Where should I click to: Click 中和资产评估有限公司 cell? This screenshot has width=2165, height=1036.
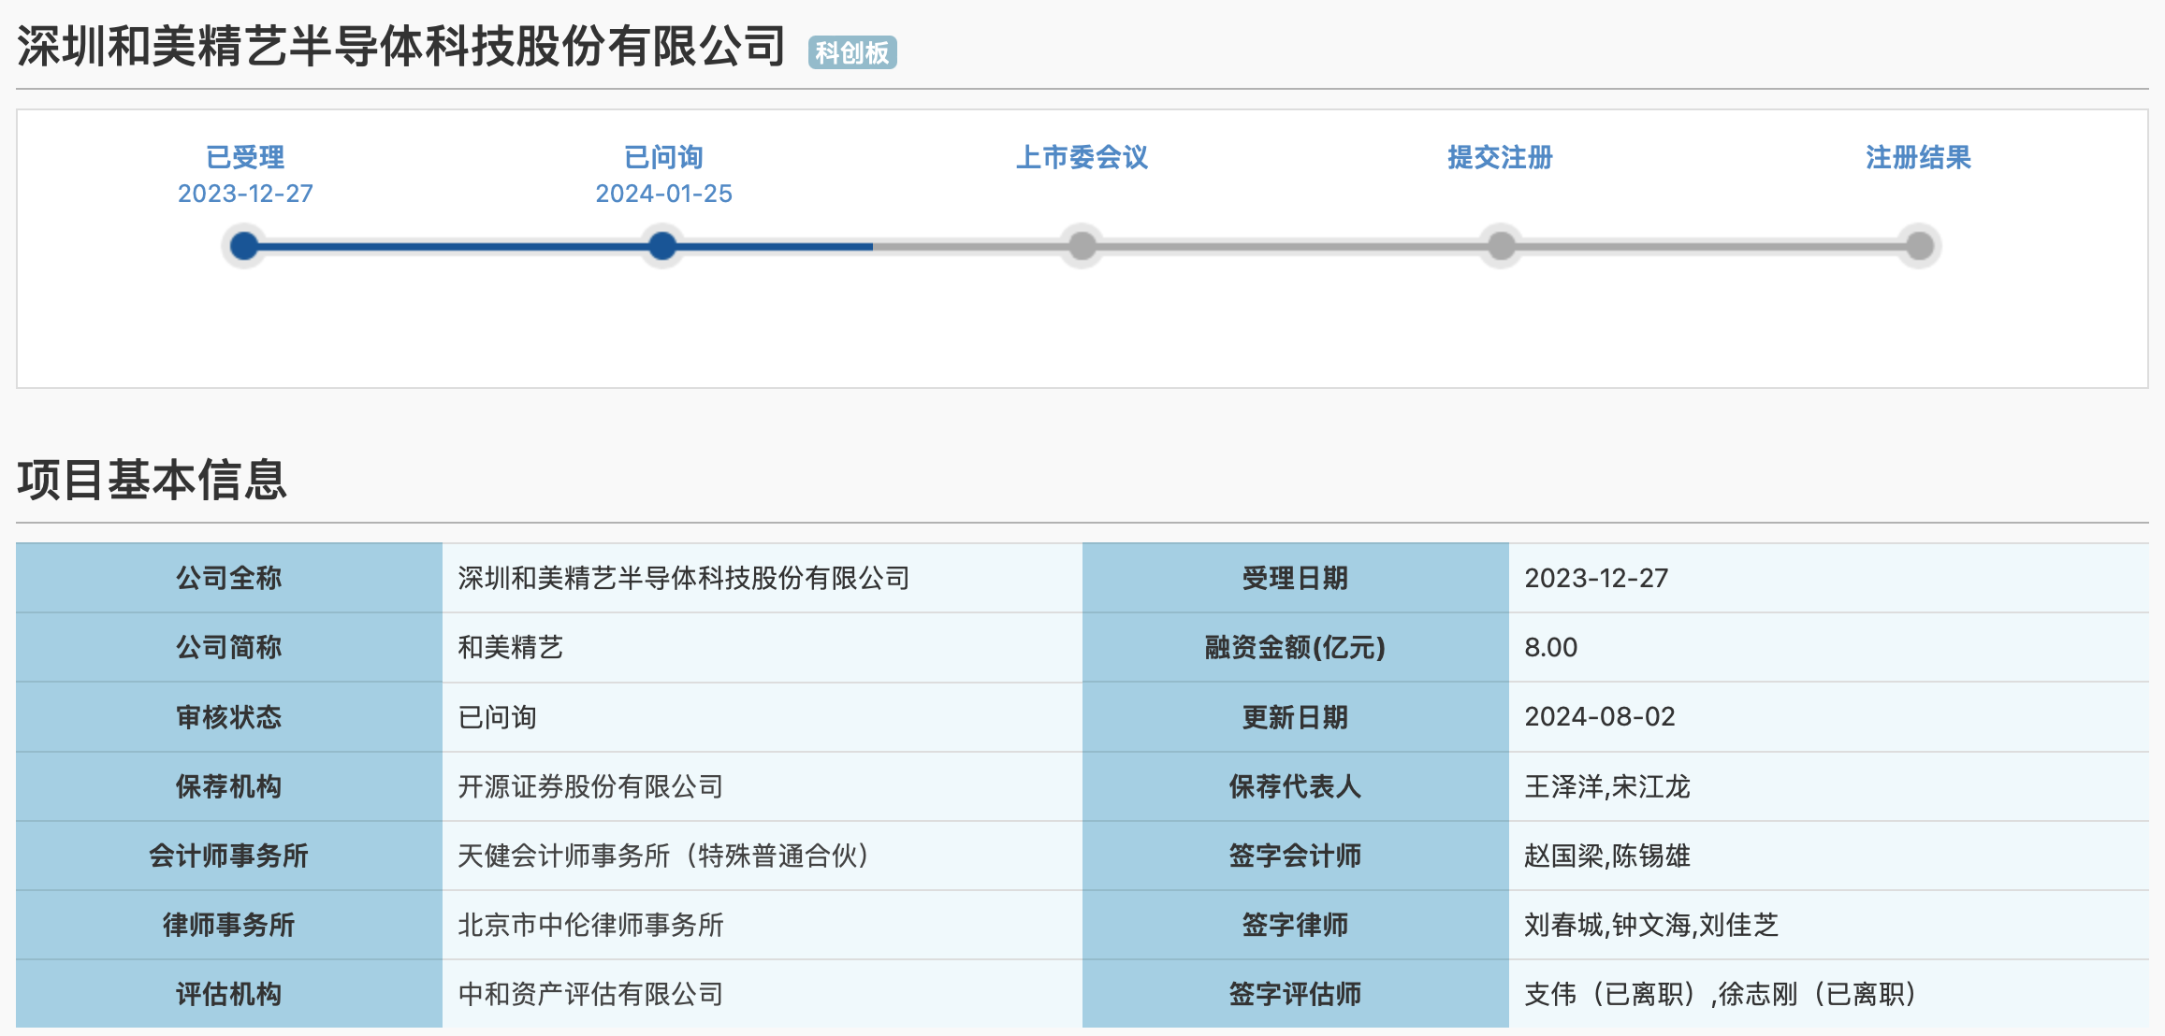(x=762, y=994)
